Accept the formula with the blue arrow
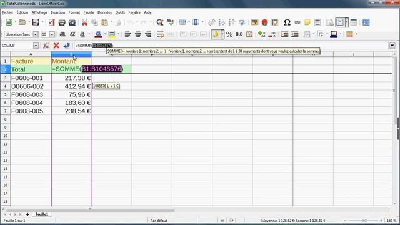Viewport: 400px width, 225px height. coord(67,46)
